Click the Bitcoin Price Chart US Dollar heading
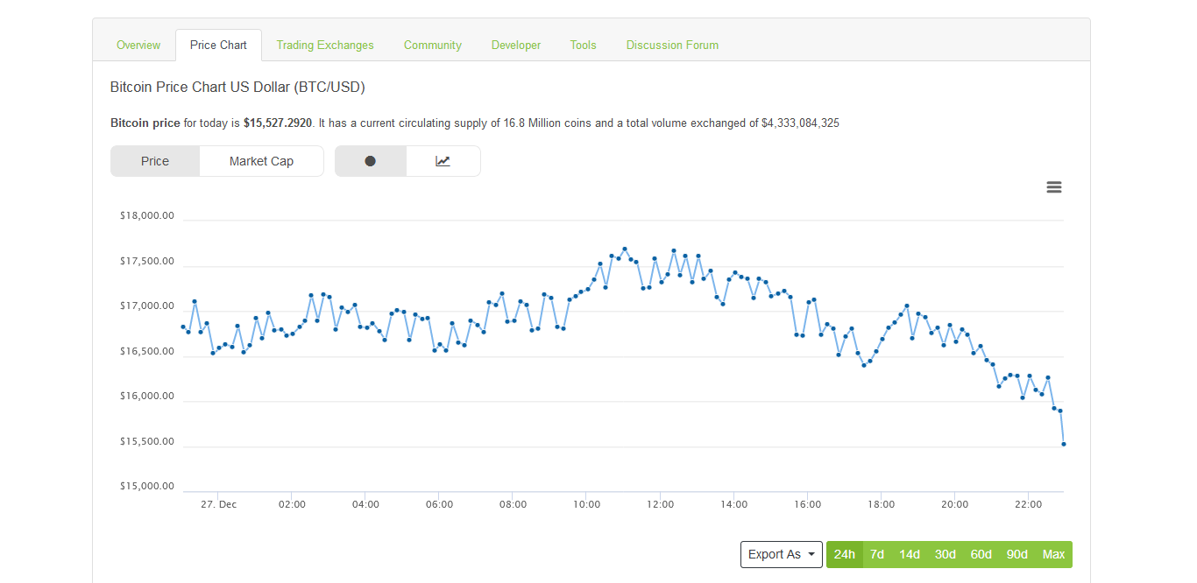Screen dimensions: 1197x583 click(x=237, y=88)
